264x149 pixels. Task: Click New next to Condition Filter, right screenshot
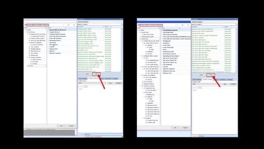225,84
